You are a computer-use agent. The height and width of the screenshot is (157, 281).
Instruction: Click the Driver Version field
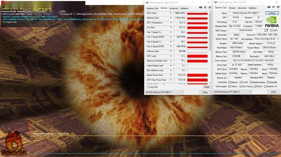click(x=253, y=60)
